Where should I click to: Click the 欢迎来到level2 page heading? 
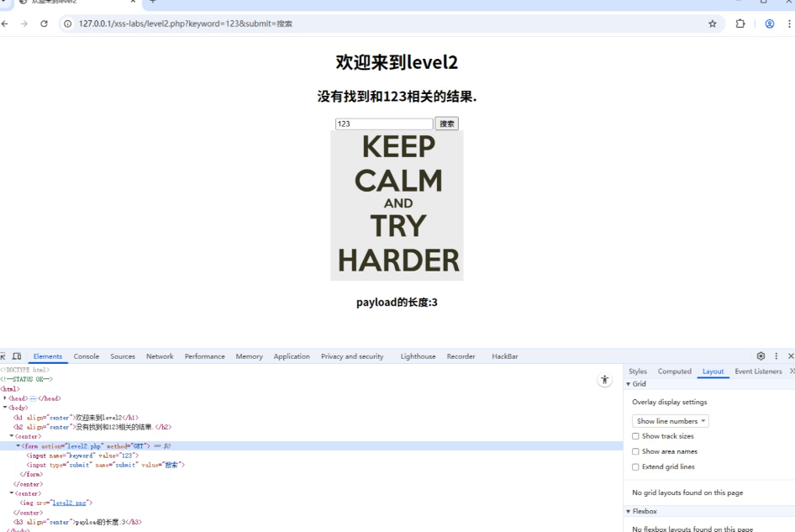[x=397, y=62]
